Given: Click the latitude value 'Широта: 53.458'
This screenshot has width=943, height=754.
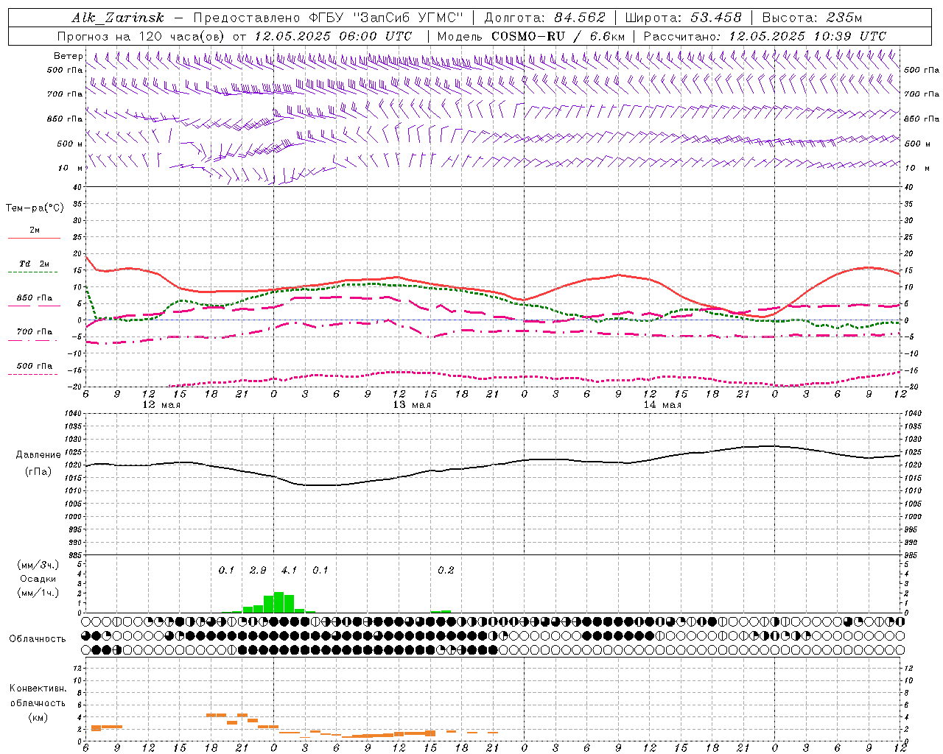Looking at the screenshot, I should pyautogui.click(x=683, y=18).
